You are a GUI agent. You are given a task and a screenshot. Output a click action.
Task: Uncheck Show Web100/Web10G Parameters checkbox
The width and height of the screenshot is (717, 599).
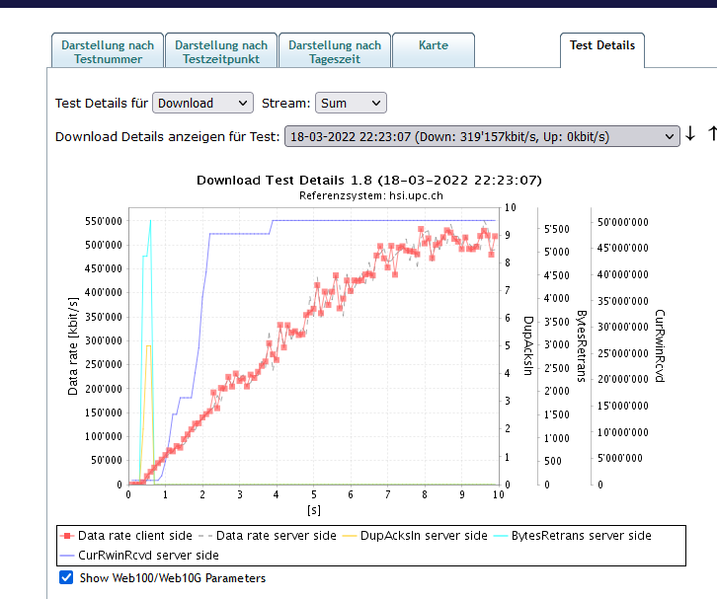click(66, 578)
